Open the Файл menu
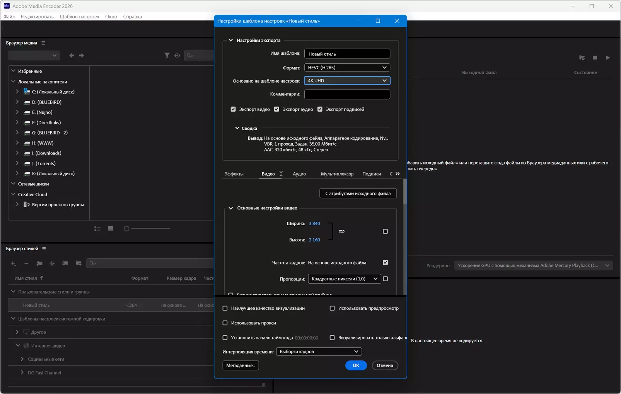 click(x=9, y=17)
